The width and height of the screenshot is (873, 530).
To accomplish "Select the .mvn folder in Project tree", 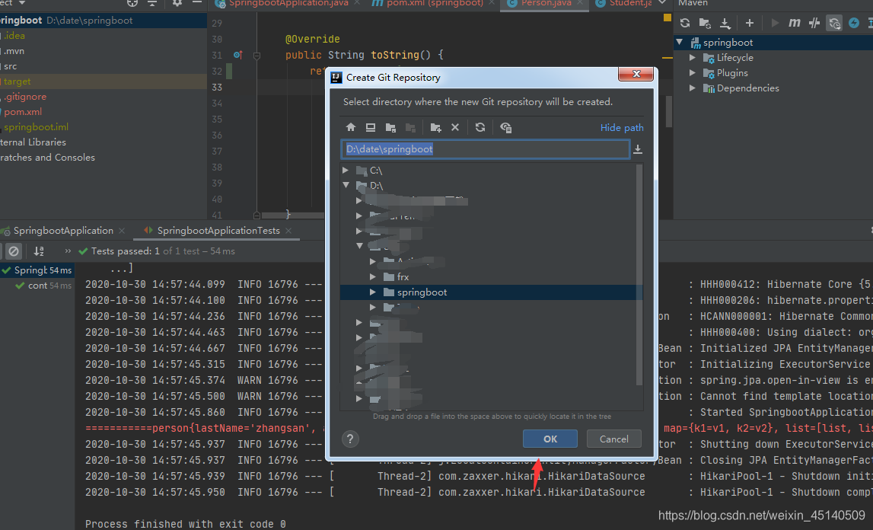I will point(103,51).
